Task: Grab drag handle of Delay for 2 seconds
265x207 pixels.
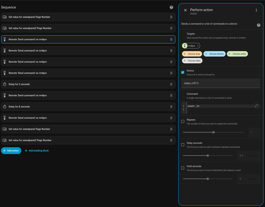Action: [x=171, y=84]
